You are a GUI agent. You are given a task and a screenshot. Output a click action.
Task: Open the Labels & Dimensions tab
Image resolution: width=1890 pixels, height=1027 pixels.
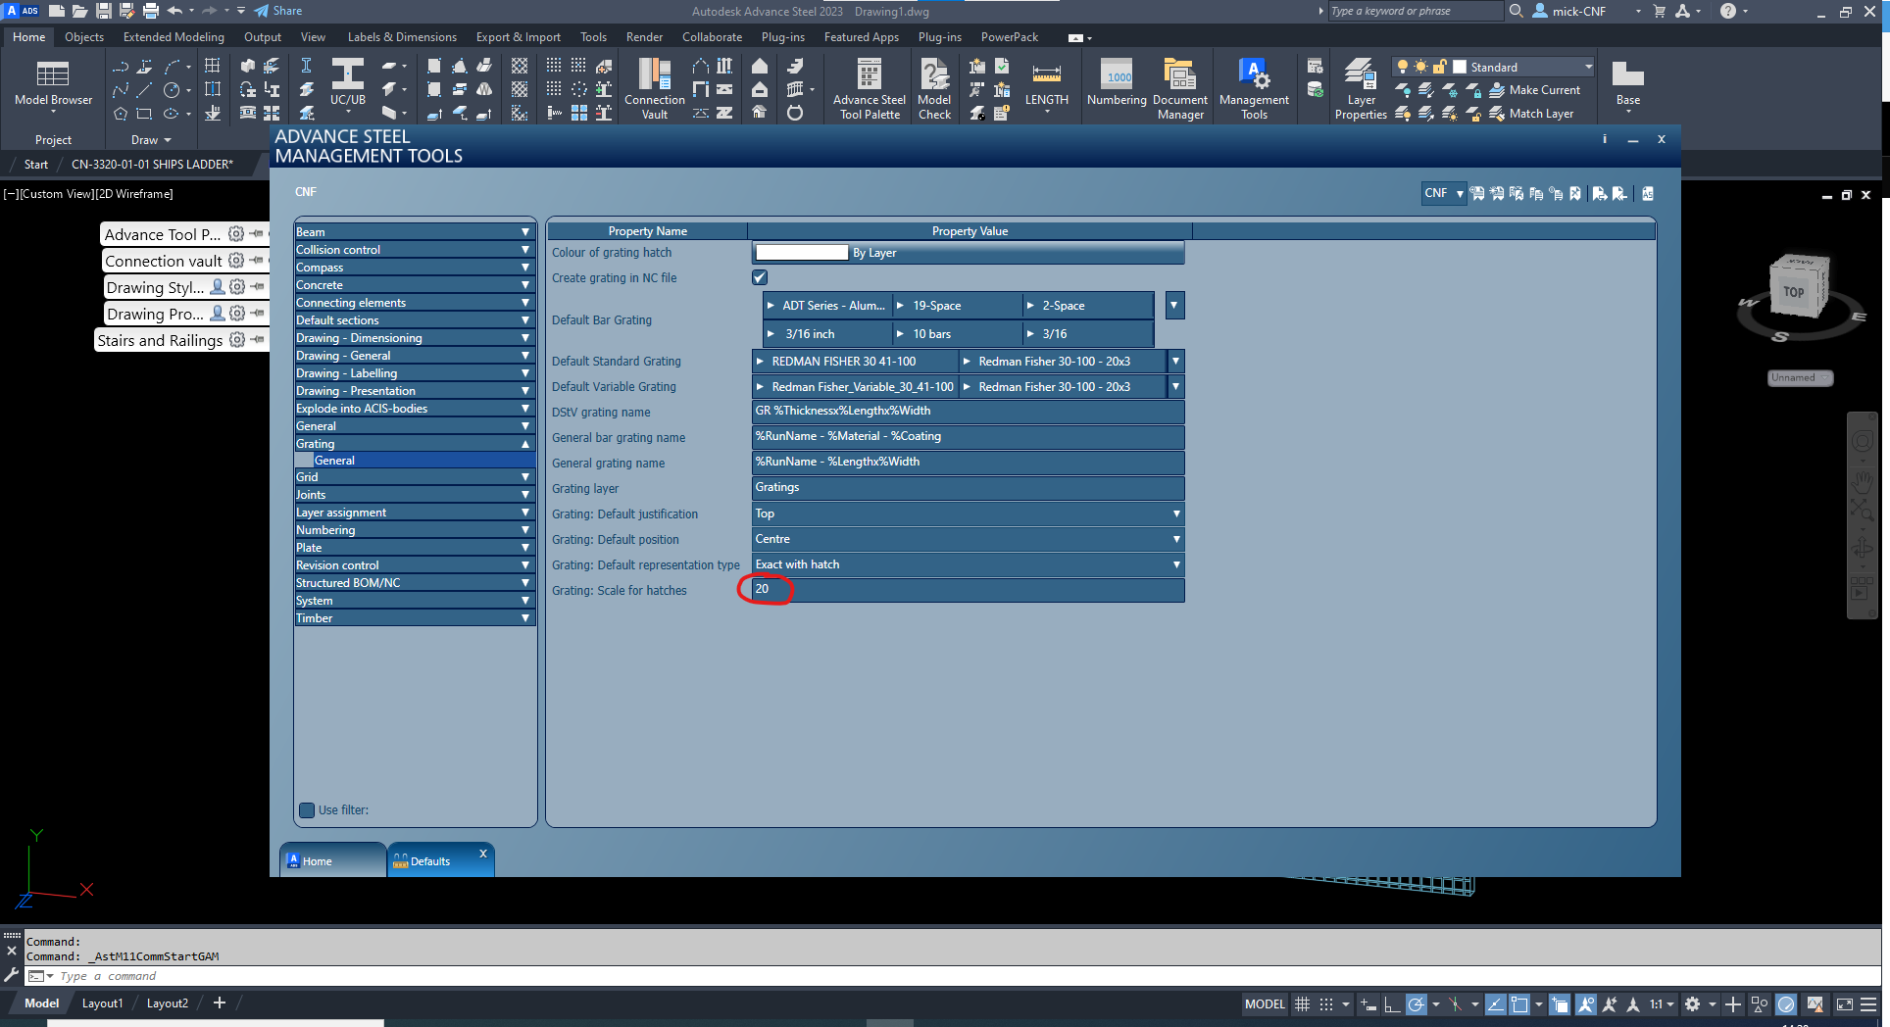click(402, 37)
